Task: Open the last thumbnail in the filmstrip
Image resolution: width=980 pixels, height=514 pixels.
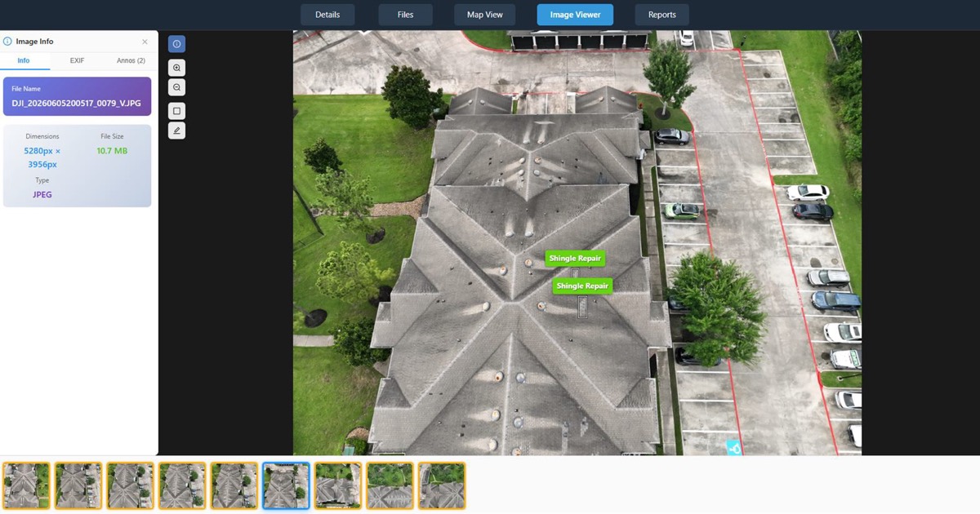Action: (442, 485)
